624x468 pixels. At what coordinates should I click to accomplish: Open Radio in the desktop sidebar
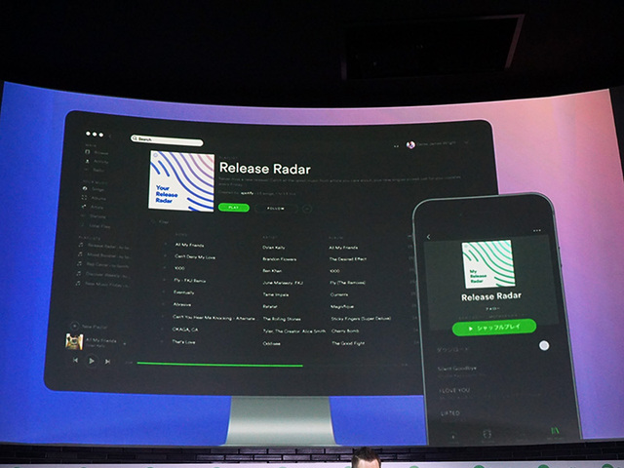96,171
